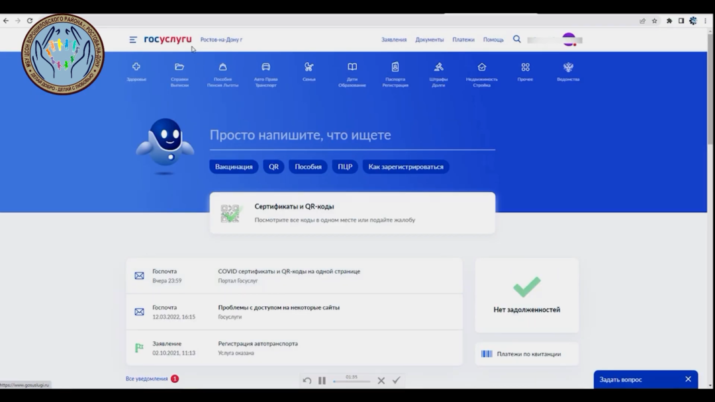Bookmark the page with star icon
Viewport: 715px width, 402px height.
click(x=654, y=20)
